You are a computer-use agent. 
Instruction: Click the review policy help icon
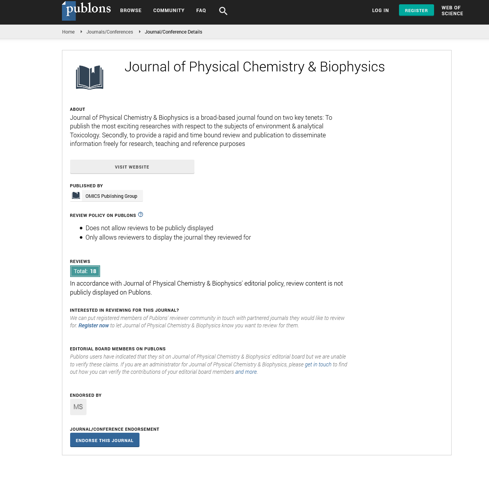pyautogui.click(x=141, y=215)
